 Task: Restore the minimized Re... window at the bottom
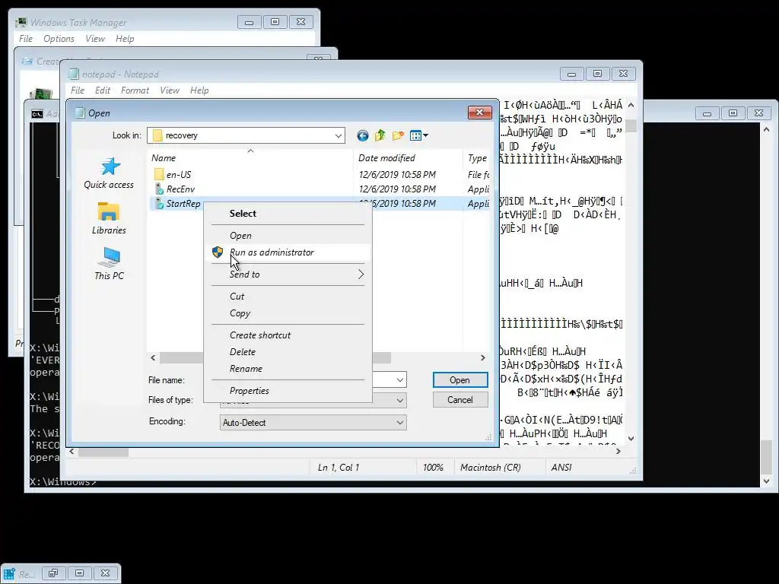tap(53, 573)
